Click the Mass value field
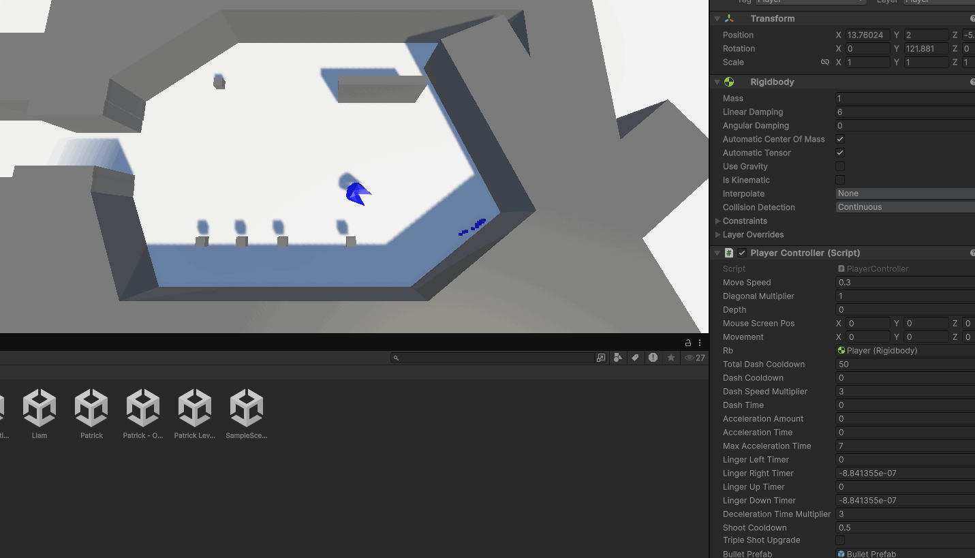The image size is (975, 558). click(906, 98)
